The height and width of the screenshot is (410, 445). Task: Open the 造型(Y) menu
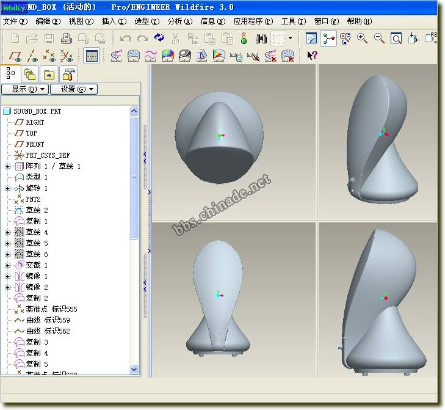click(147, 21)
